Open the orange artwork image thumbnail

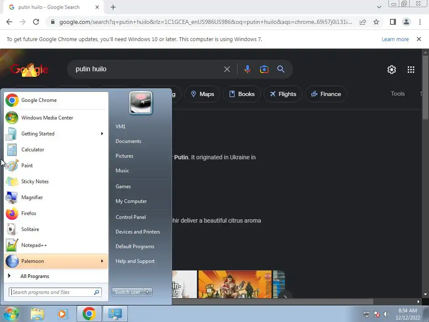click(235, 284)
